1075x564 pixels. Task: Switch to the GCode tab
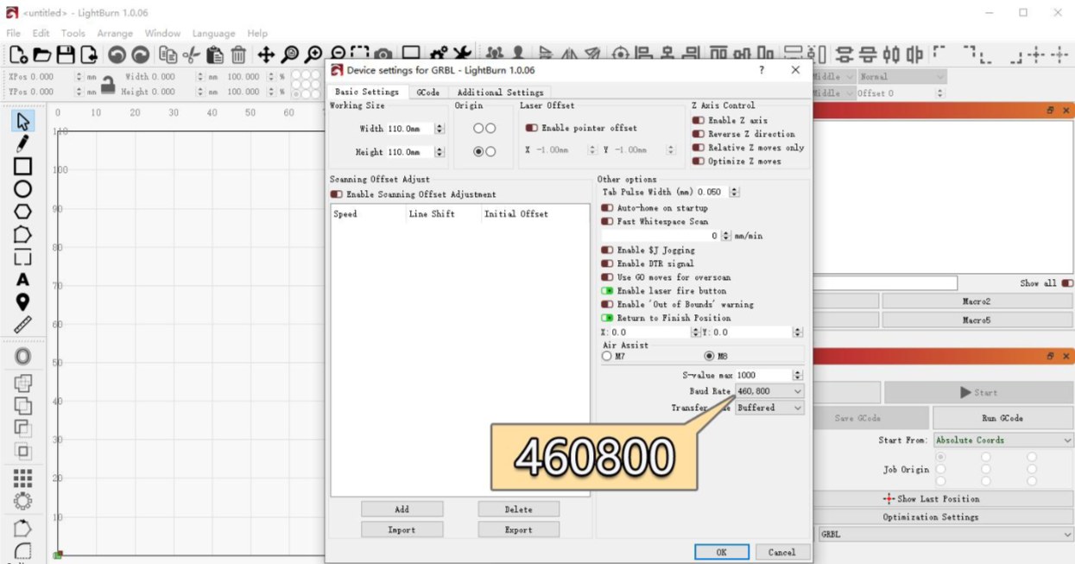[x=428, y=92]
